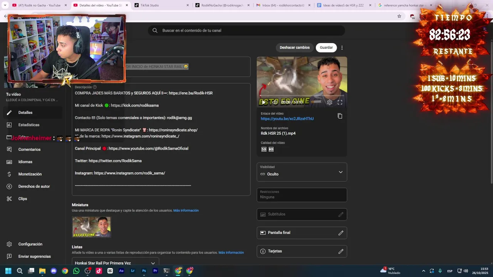Click the three-dot more options icon
493x277 pixels.
[342, 48]
